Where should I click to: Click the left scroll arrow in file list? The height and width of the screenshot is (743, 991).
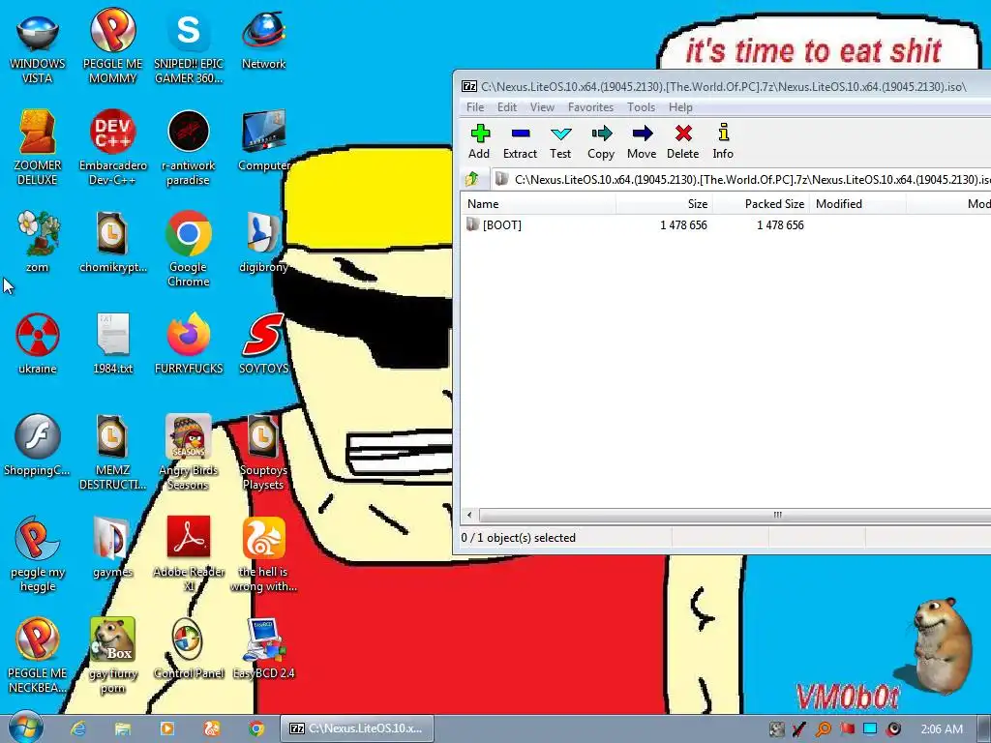469,515
